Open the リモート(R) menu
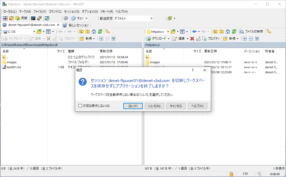Viewport: 286px width, 177px height. pyautogui.click(x=107, y=11)
